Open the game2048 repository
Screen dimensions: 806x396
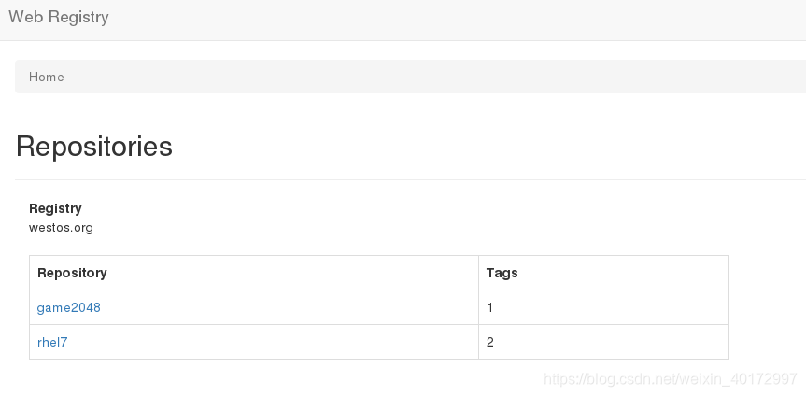(x=69, y=307)
